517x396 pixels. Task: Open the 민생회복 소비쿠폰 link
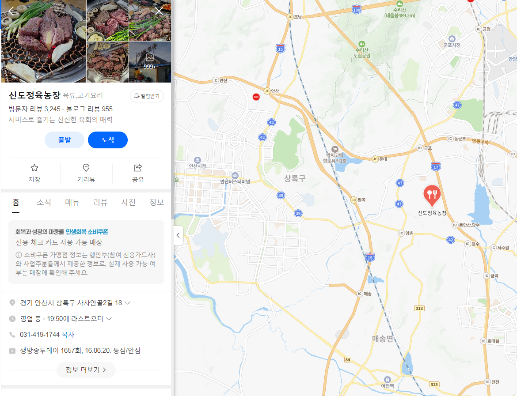tap(87, 232)
